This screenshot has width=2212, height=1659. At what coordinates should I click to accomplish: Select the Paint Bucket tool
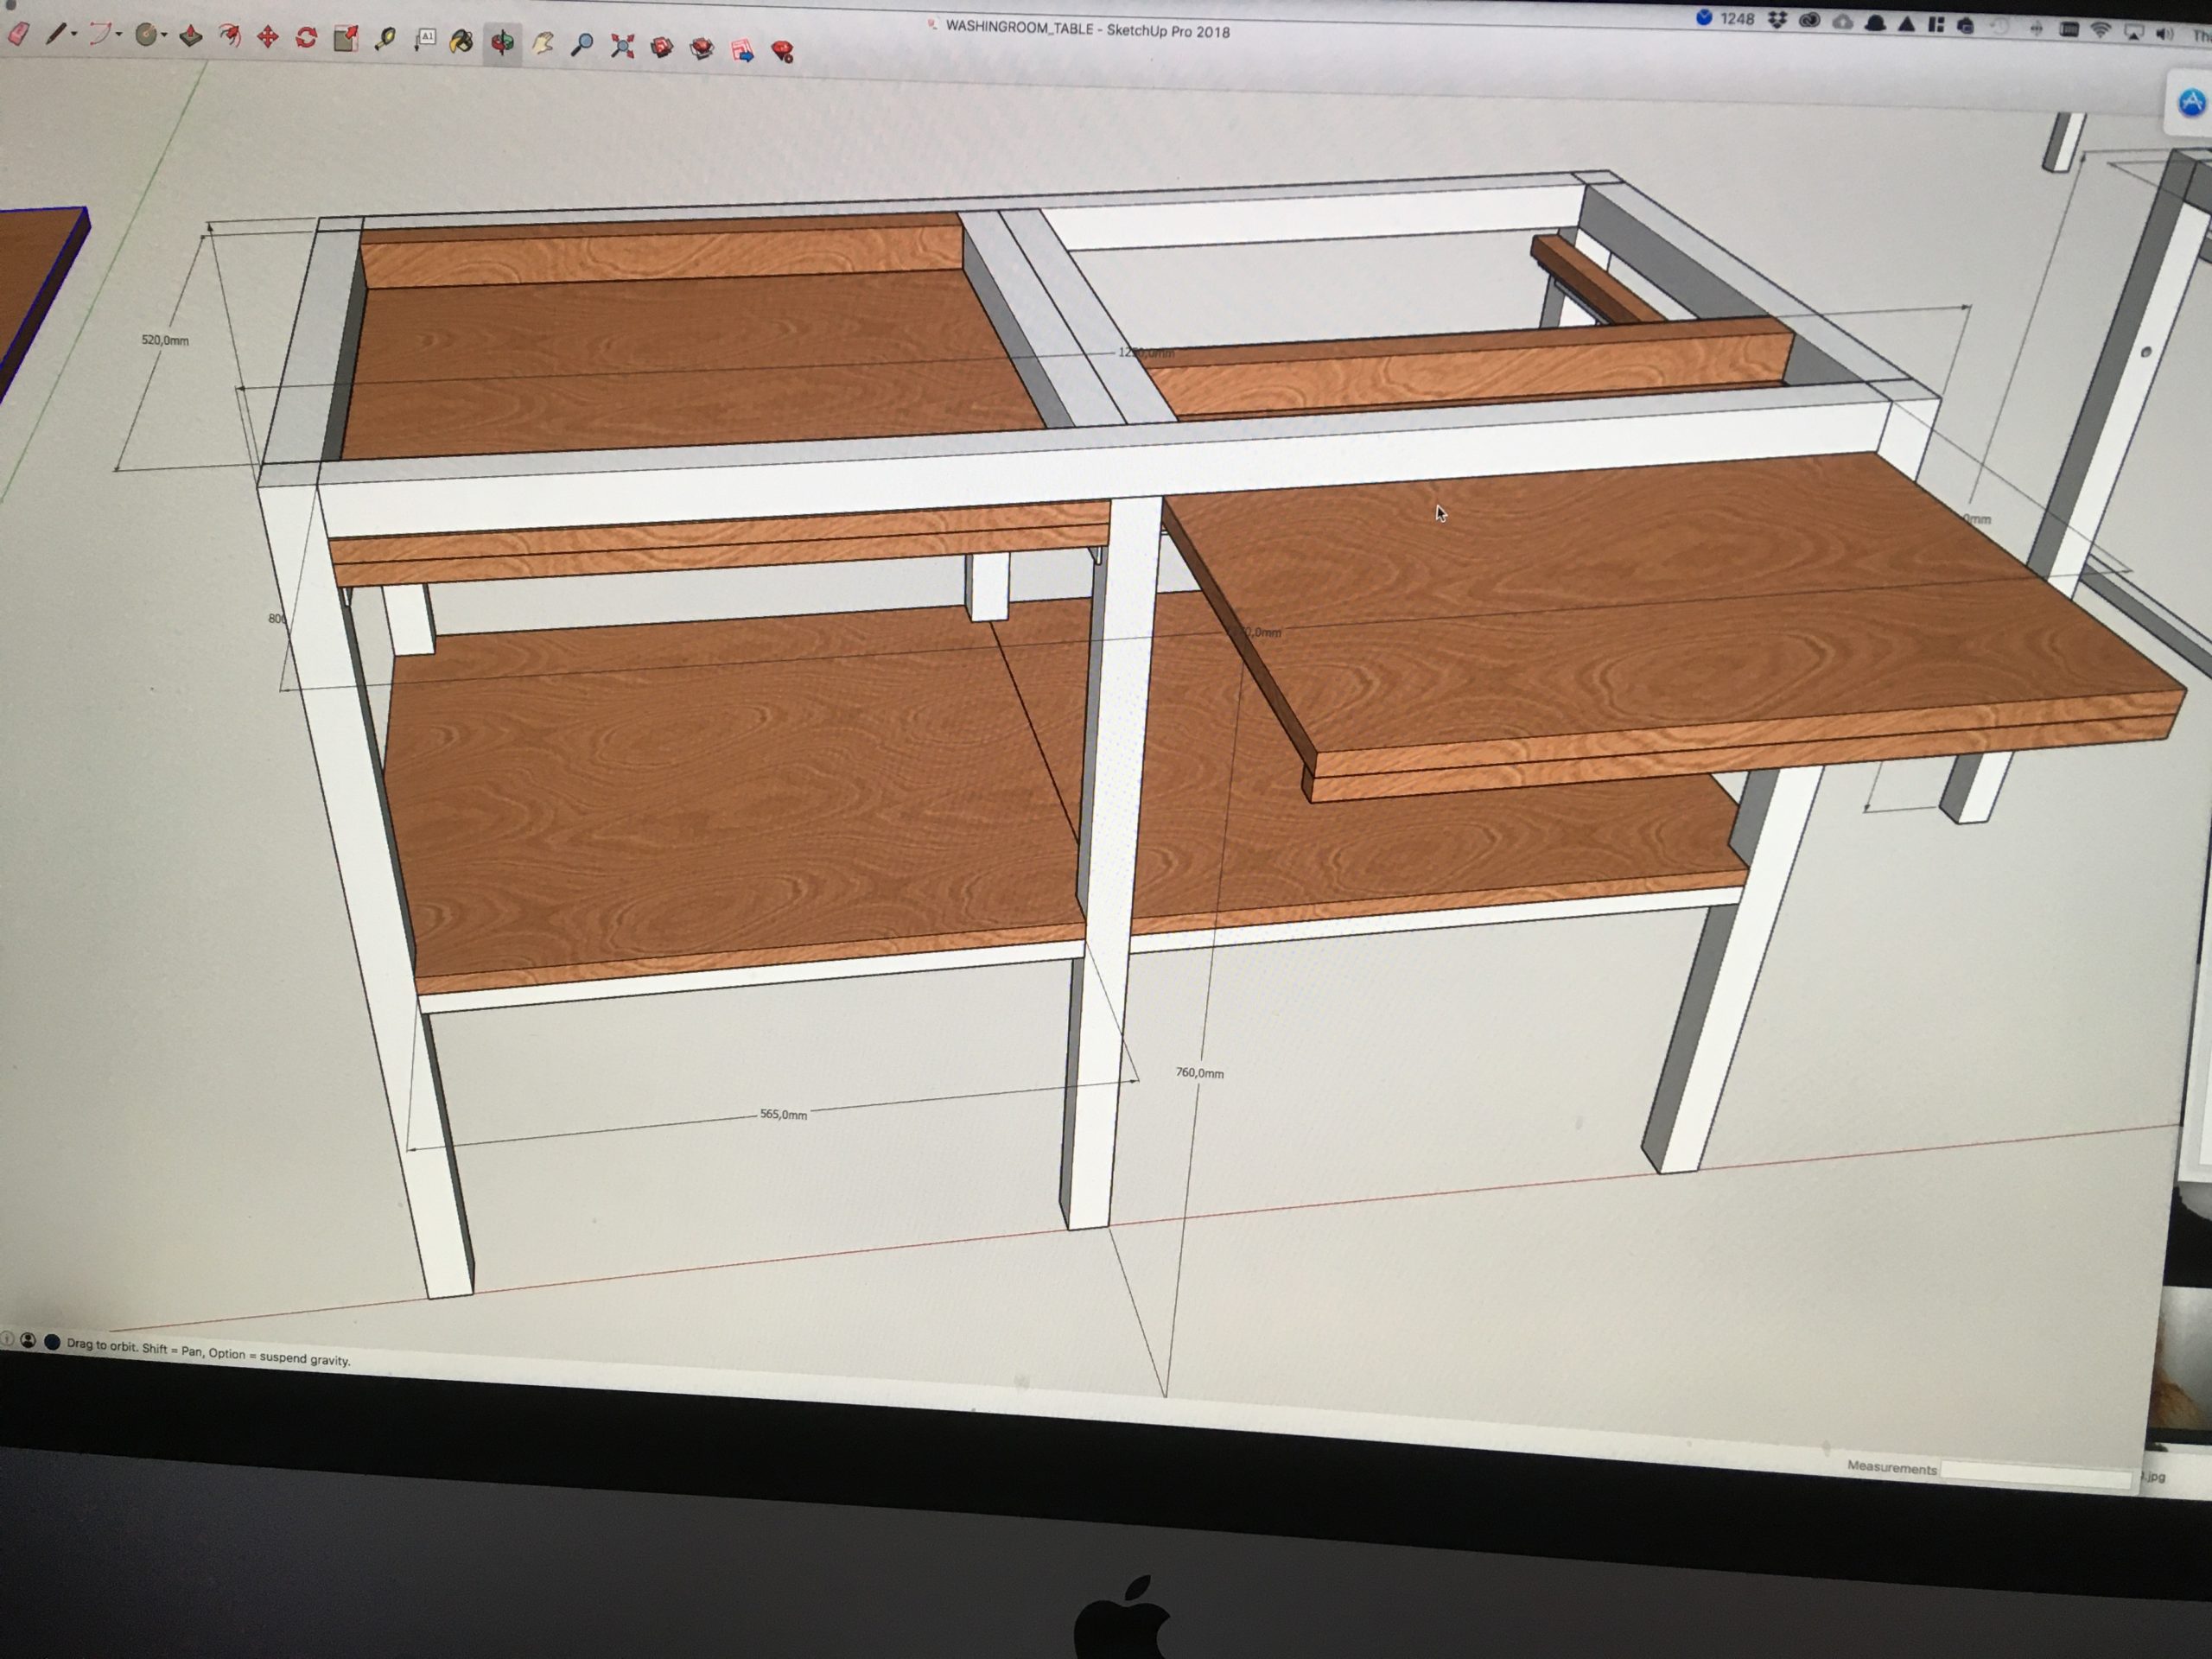tap(462, 41)
